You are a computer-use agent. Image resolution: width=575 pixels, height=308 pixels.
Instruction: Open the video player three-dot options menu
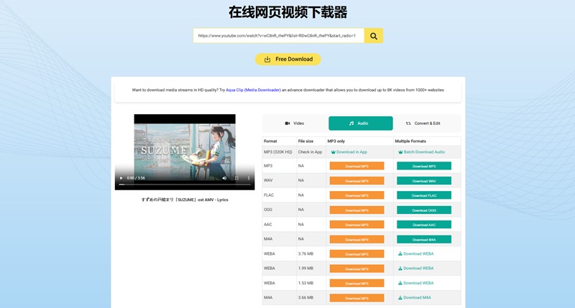click(249, 178)
